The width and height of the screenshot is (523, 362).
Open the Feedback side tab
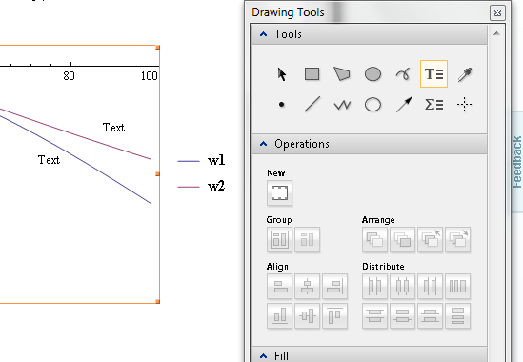coord(516,162)
